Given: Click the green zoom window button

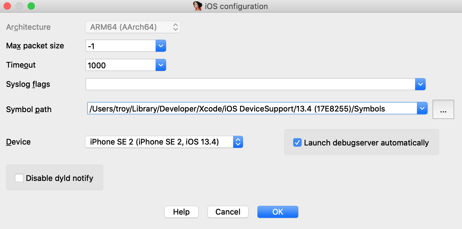Looking at the screenshot, I should coord(31,6).
